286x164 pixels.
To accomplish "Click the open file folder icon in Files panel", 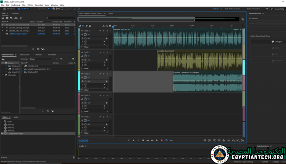I will point(4,18).
